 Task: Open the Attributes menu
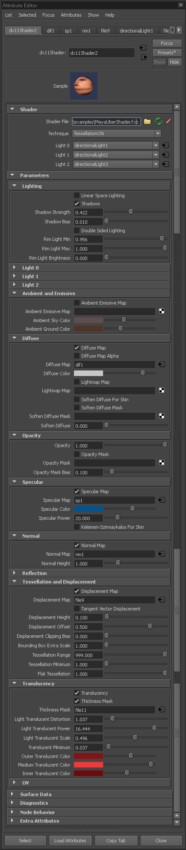[71, 15]
